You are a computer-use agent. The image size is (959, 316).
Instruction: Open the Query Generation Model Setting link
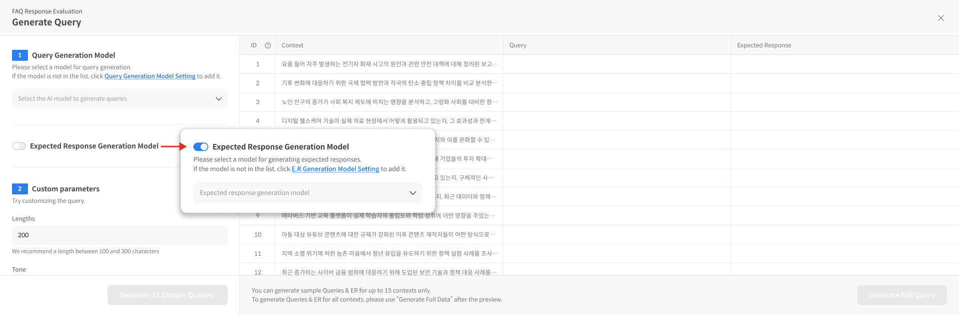(150, 76)
